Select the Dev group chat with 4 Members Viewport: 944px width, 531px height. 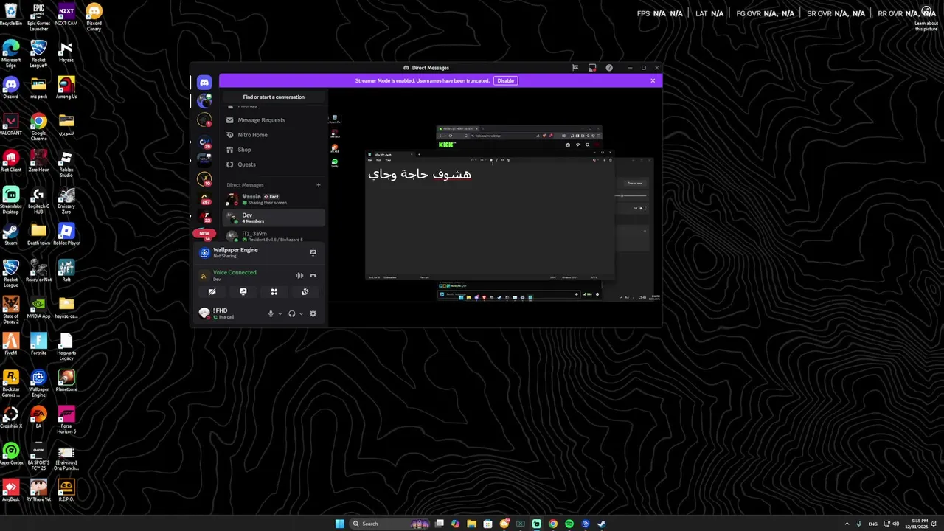point(274,218)
